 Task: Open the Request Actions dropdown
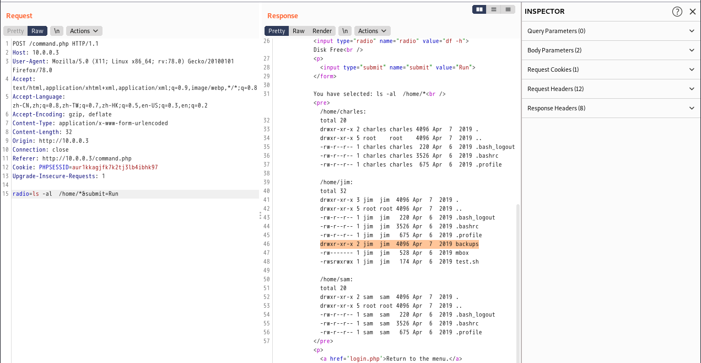point(84,31)
